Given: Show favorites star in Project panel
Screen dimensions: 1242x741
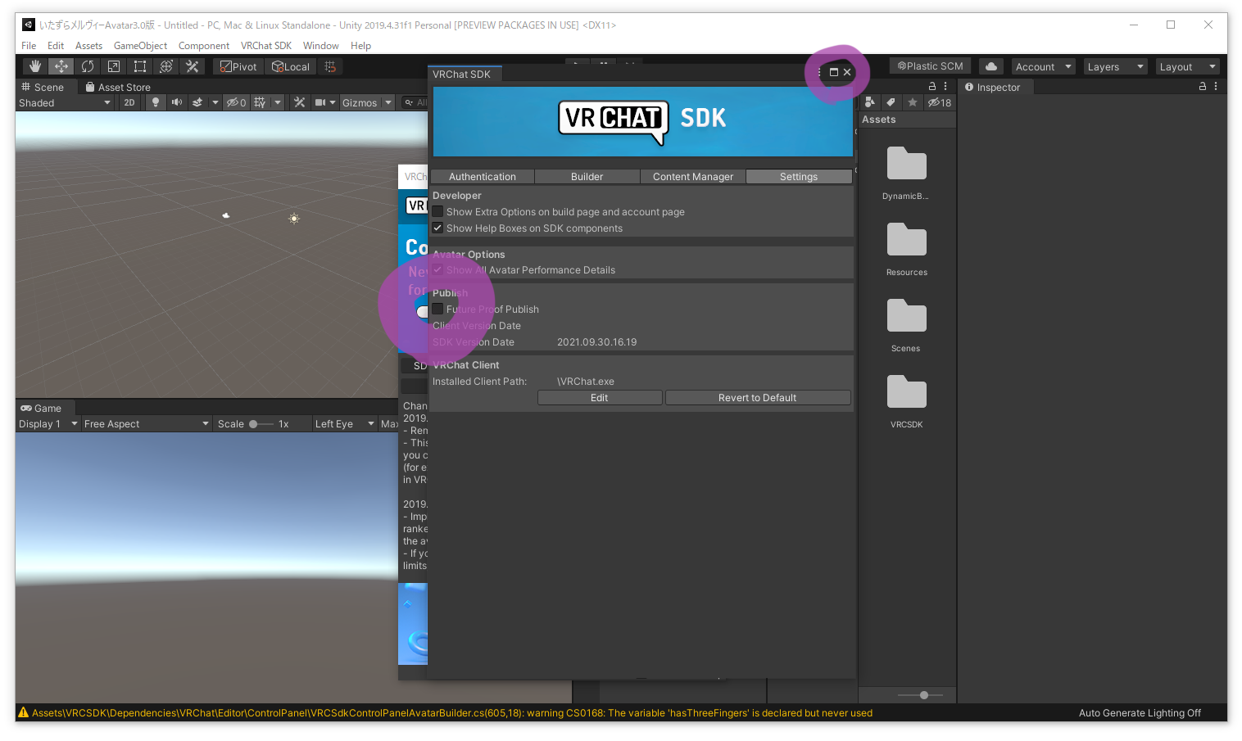Looking at the screenshot, I should [913, 102].
